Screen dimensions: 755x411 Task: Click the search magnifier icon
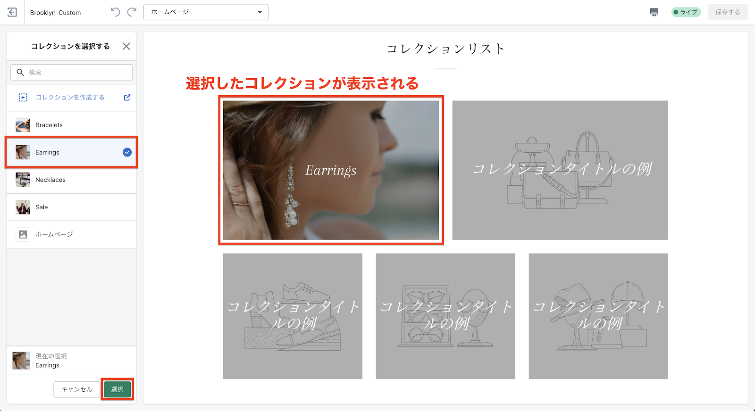pyautogui.click(x=20, y=72)
